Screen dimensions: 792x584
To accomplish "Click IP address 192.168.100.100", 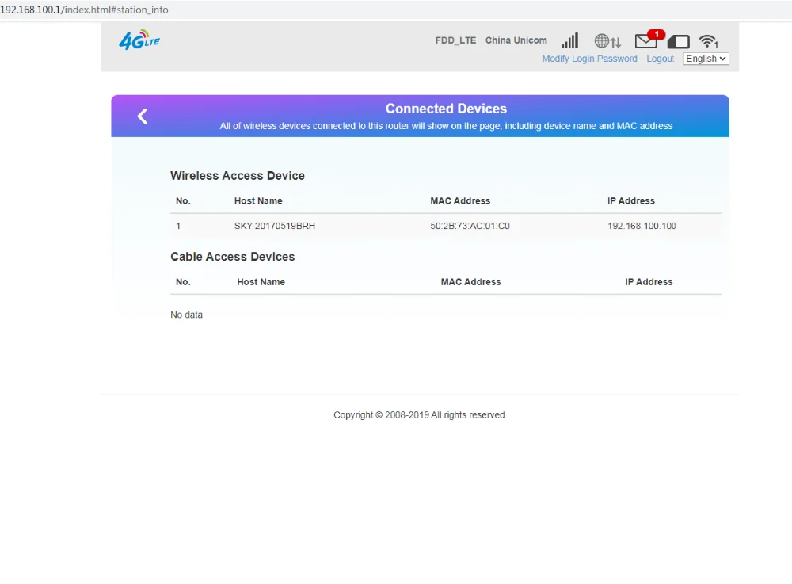I will [642, 226].
